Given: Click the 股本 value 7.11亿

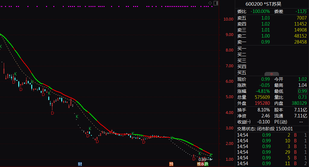Looking at the screenshot, I should (x=300, y=110).
